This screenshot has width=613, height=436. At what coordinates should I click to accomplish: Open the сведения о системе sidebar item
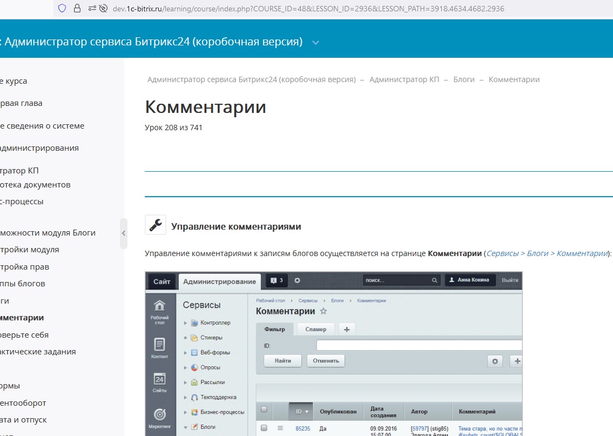42,126
